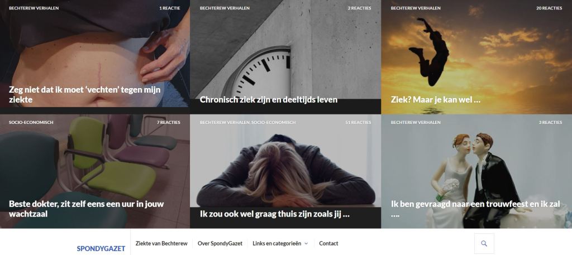
Task: Open 'Ziek? Maar je kan wel …' post
Action: point(436,99)
